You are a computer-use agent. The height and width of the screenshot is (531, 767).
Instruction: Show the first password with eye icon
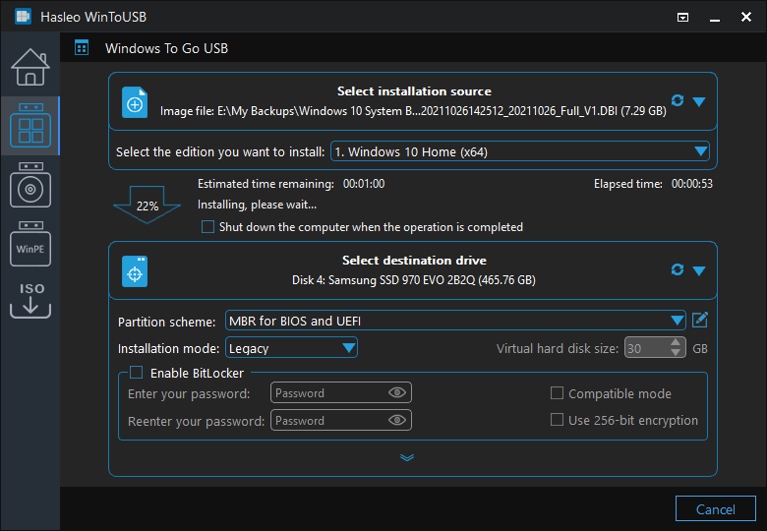[x=397, y=392]
